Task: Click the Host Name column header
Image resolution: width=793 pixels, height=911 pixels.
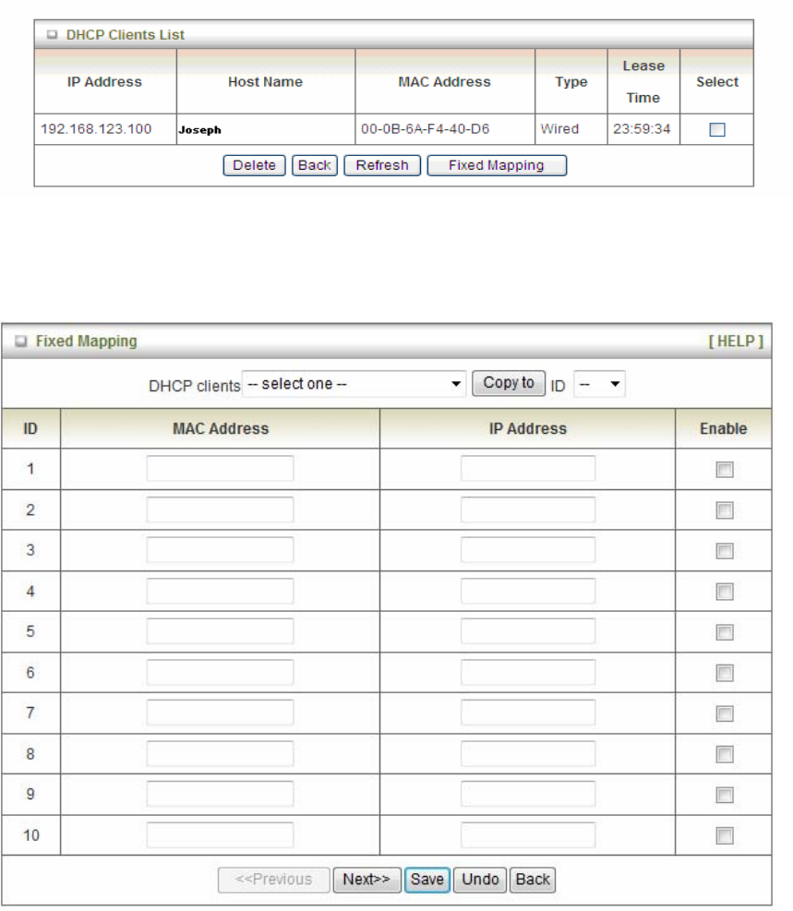Action: [265, 82]
